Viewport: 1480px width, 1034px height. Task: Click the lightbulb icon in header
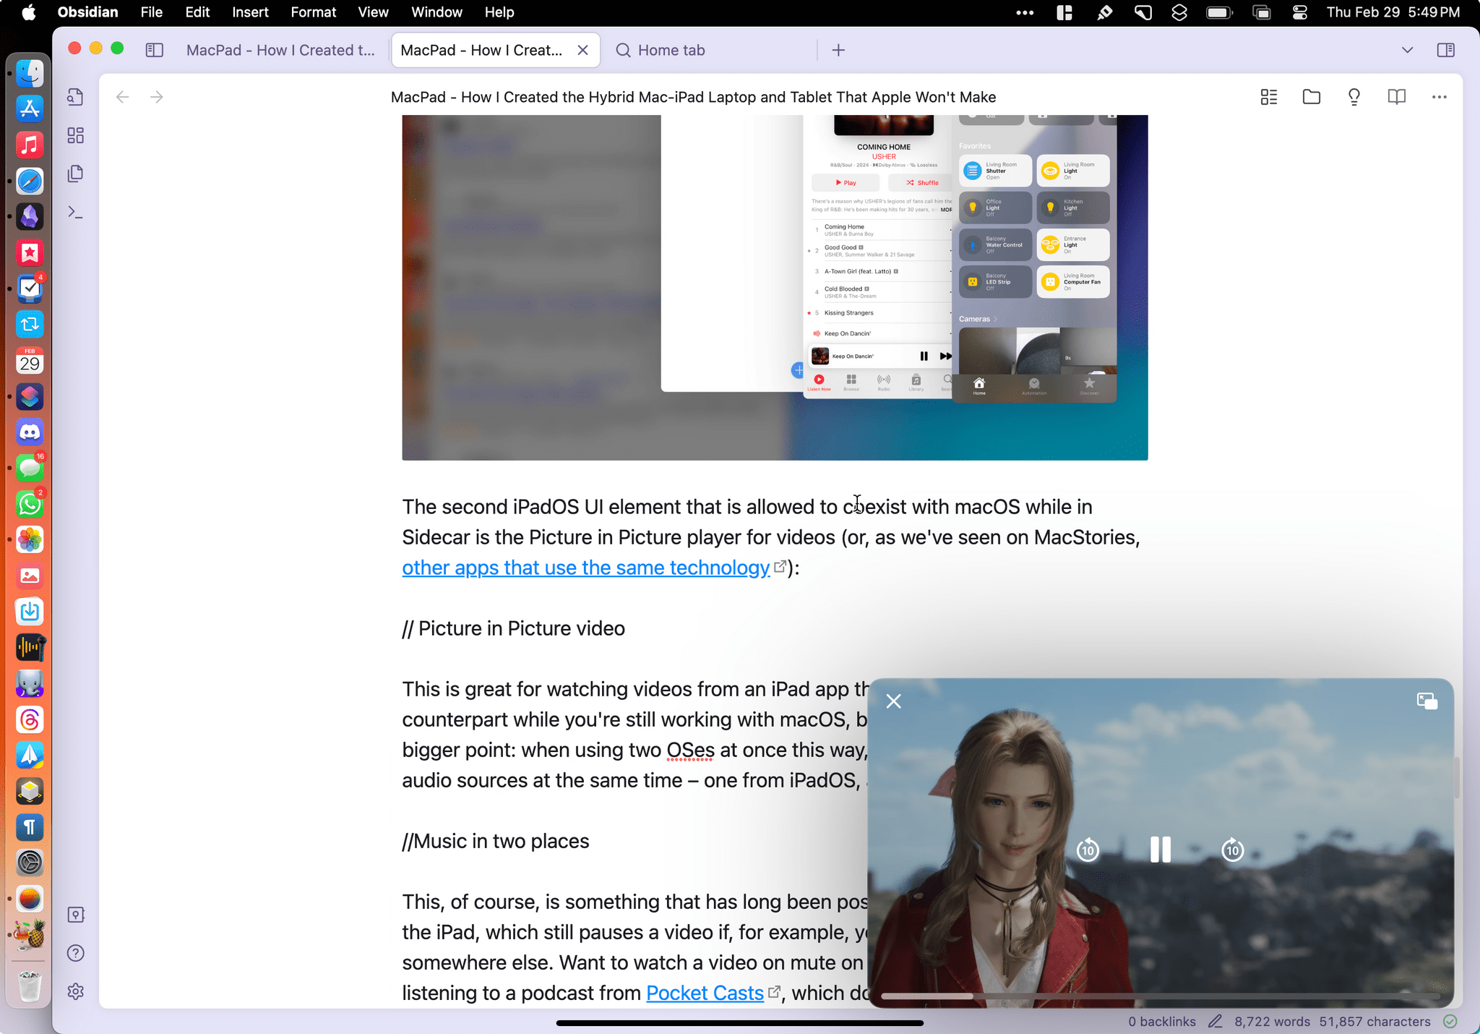tap(1354, 97)
